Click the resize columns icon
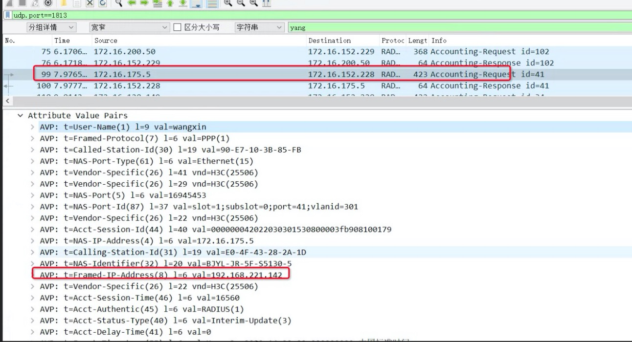This screenshot has height=342, width=632. [266, 3]
